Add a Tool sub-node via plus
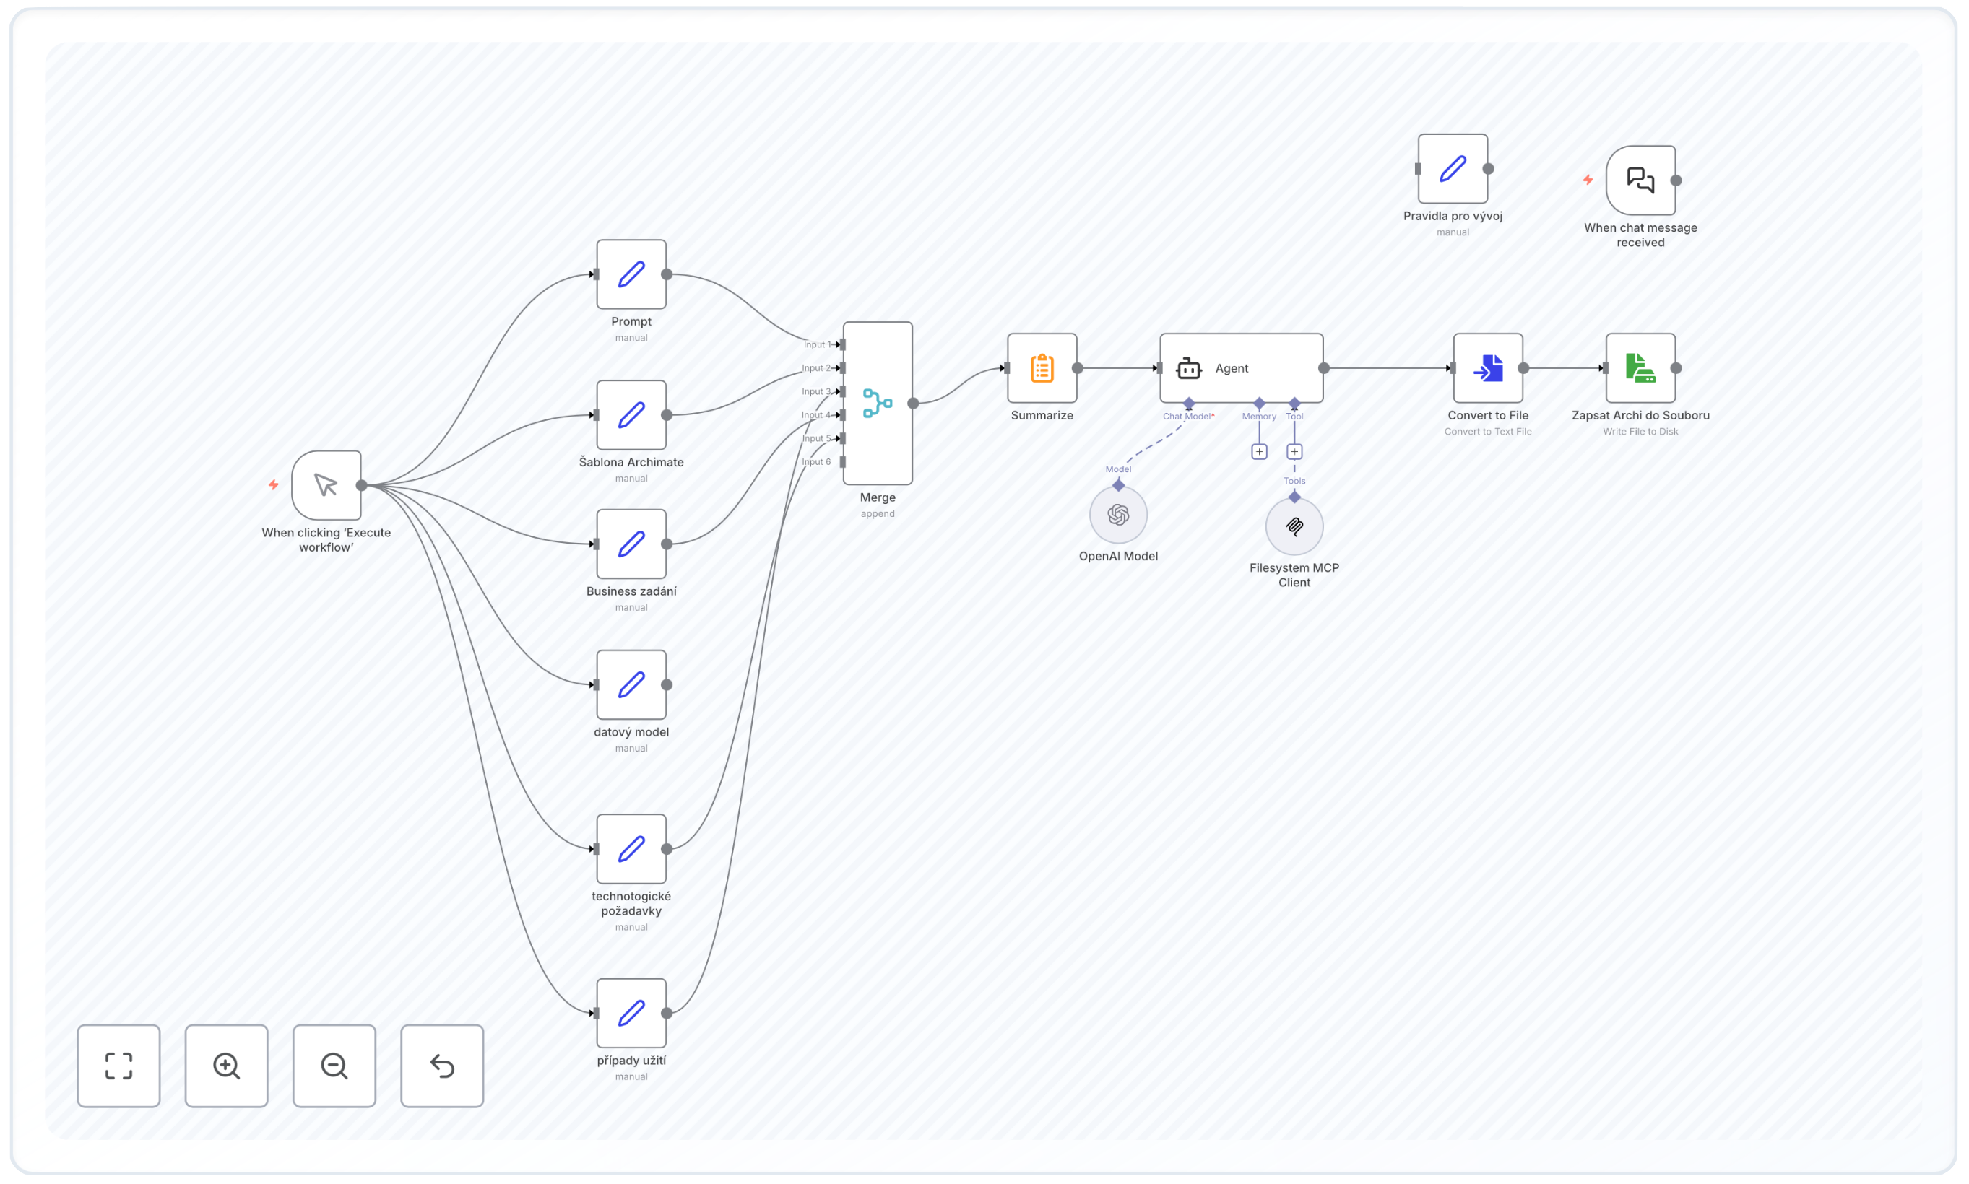The image size is (1969, 1184). pos(1294,451)
